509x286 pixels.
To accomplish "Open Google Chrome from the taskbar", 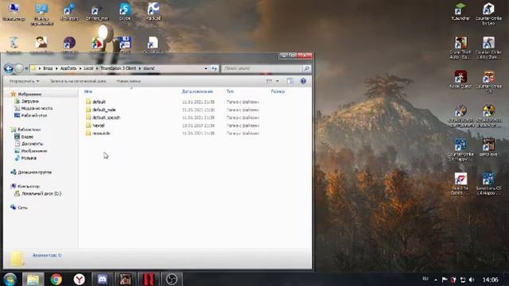I will [56, 279].
